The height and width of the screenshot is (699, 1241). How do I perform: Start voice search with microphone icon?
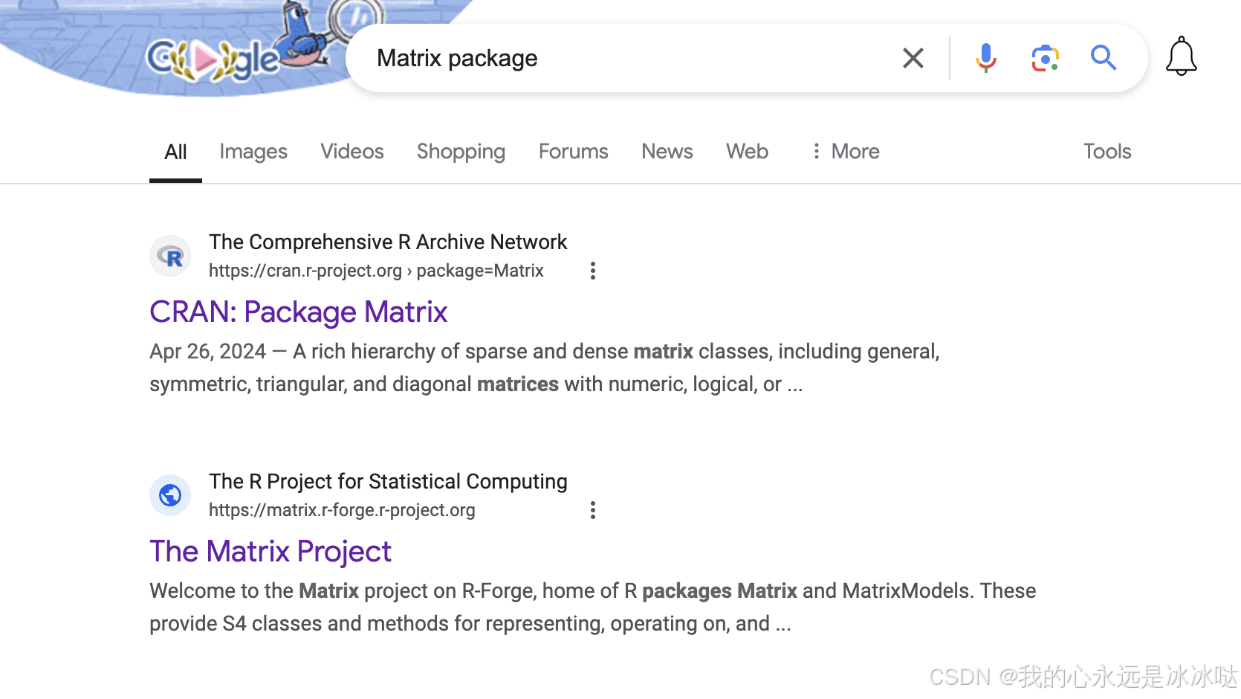(986, 58)
